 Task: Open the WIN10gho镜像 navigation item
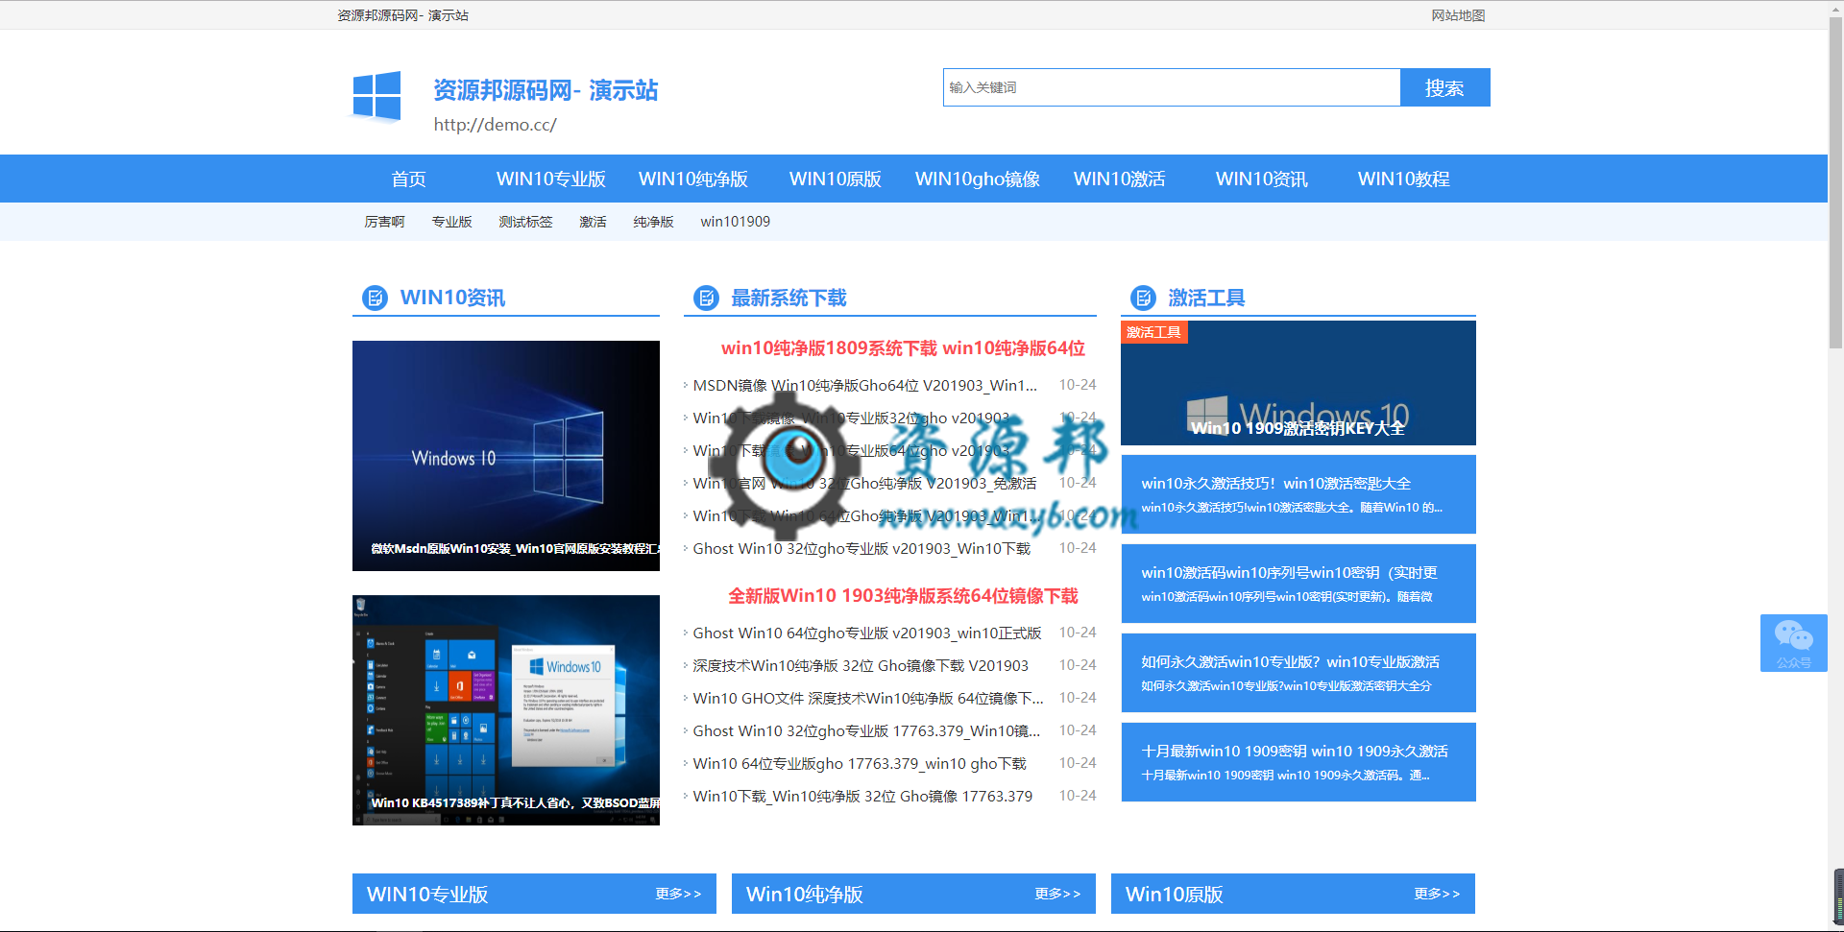(x=978, y=179)
